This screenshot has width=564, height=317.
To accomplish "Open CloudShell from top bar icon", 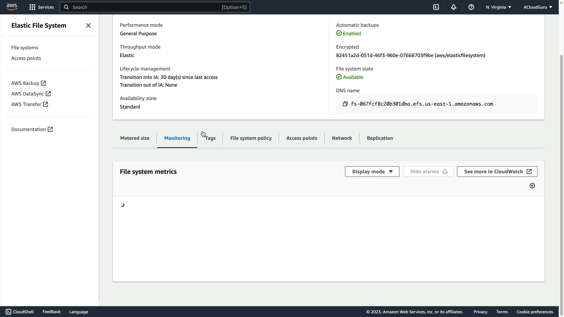I will (436, 7).
